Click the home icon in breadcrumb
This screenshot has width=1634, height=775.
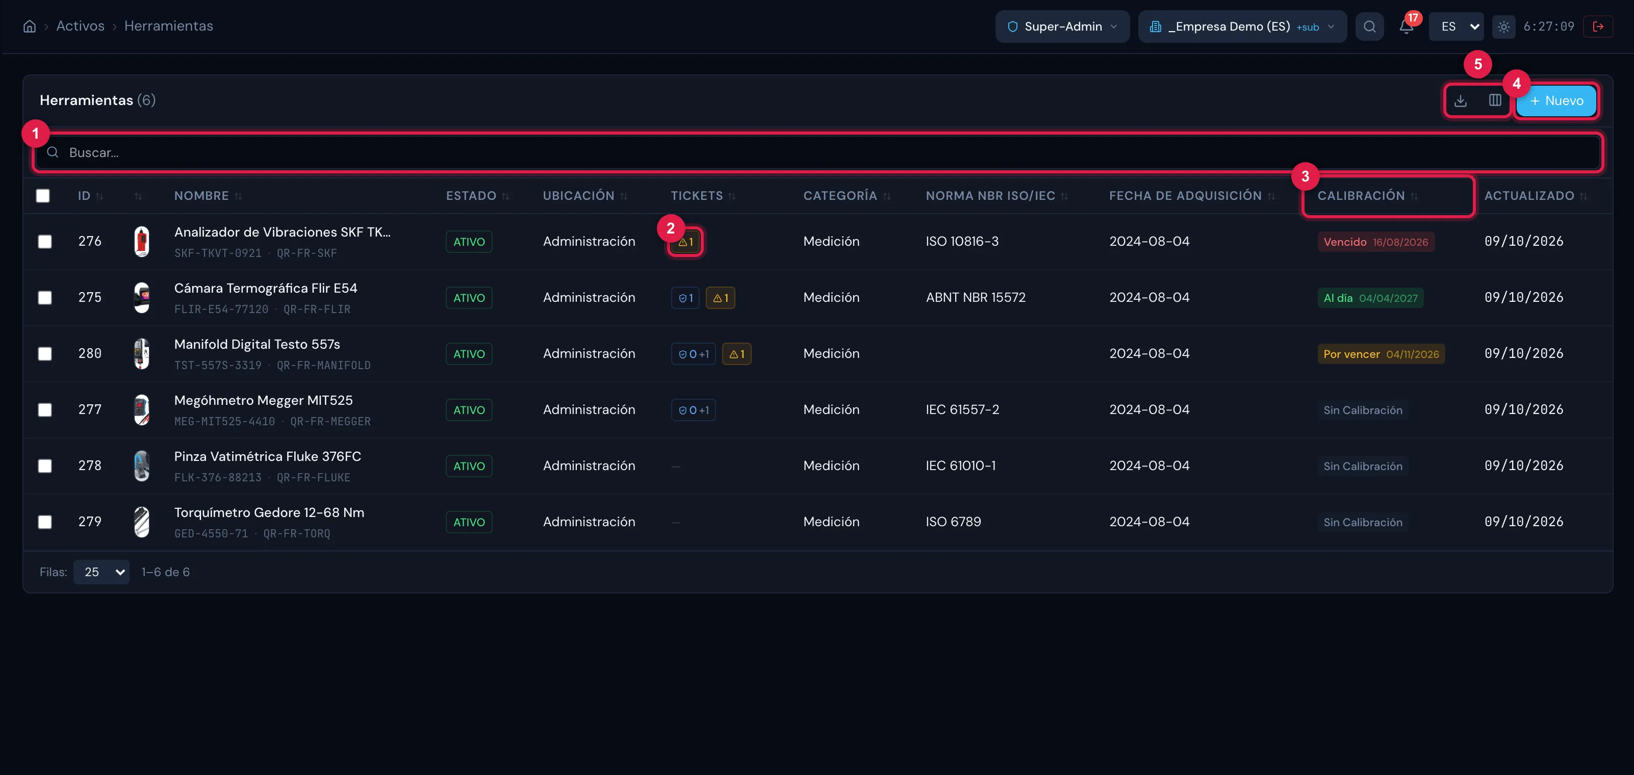click(29, 27)
